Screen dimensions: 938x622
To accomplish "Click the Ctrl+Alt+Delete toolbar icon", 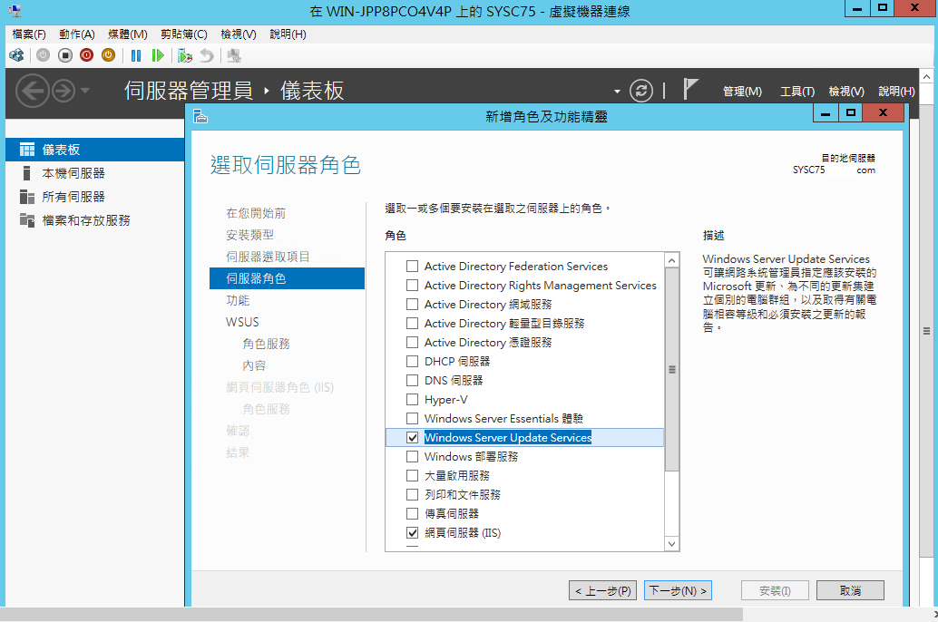I will click(x=16, y=55).
